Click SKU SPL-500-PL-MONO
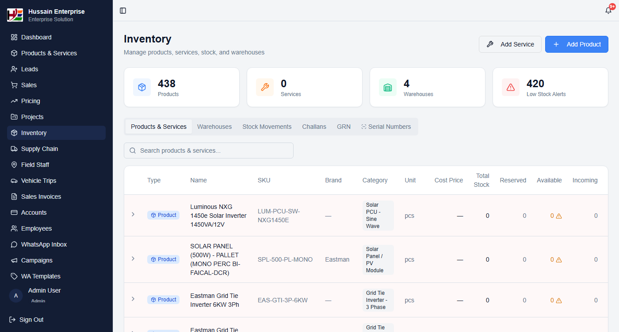The height and width of the screenshot is (332, 619). point(285,259)
